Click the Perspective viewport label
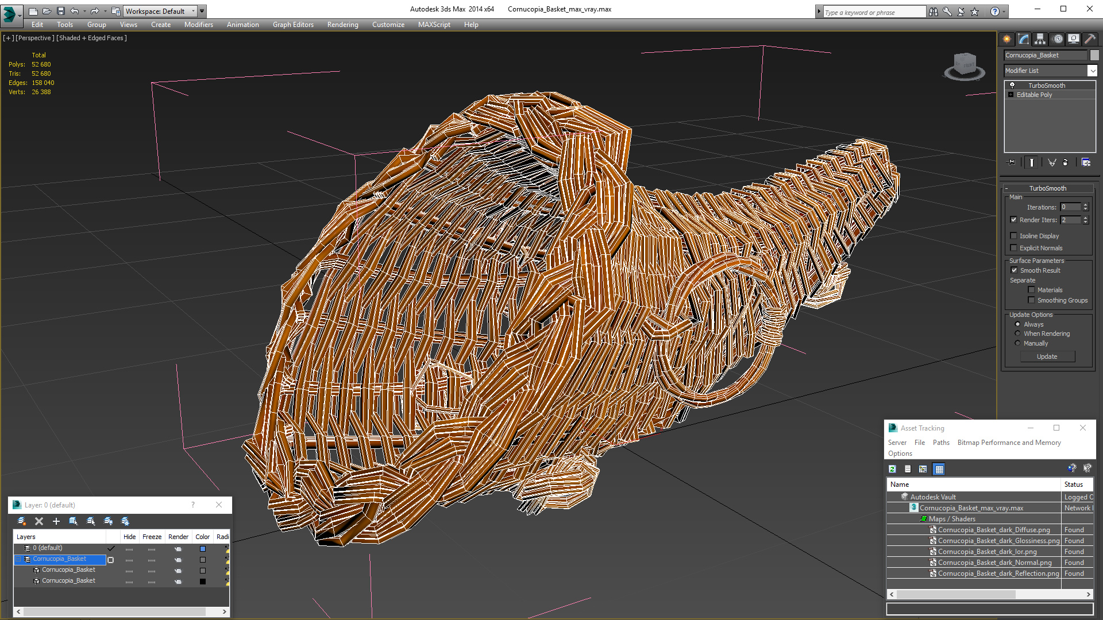Viewport: 1103px width, 620px height. click(35, 38)
